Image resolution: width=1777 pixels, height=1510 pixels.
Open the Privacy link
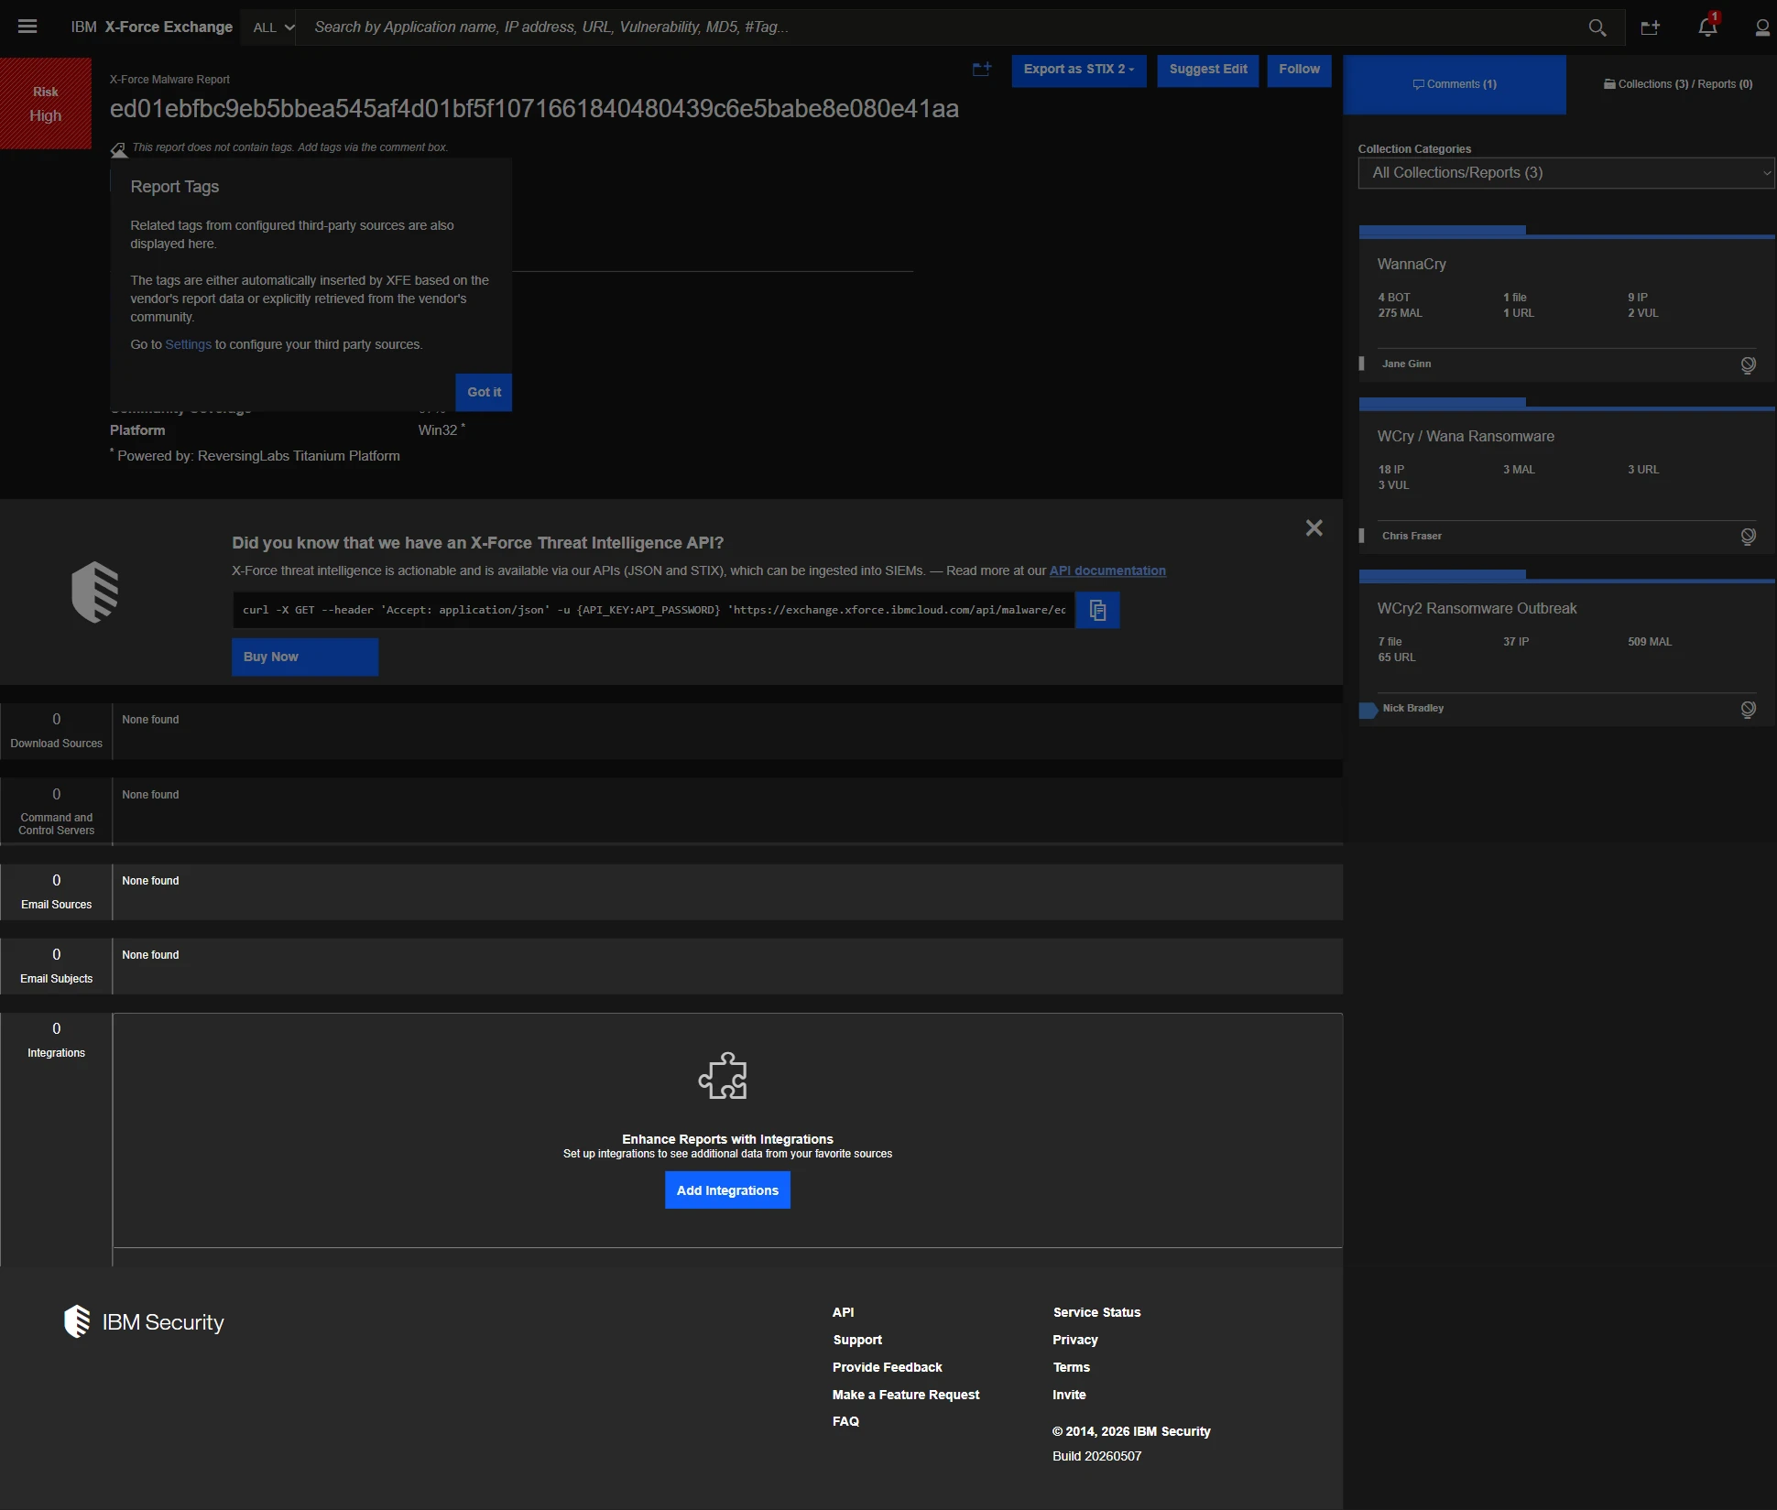[x=1075, y=1340]
